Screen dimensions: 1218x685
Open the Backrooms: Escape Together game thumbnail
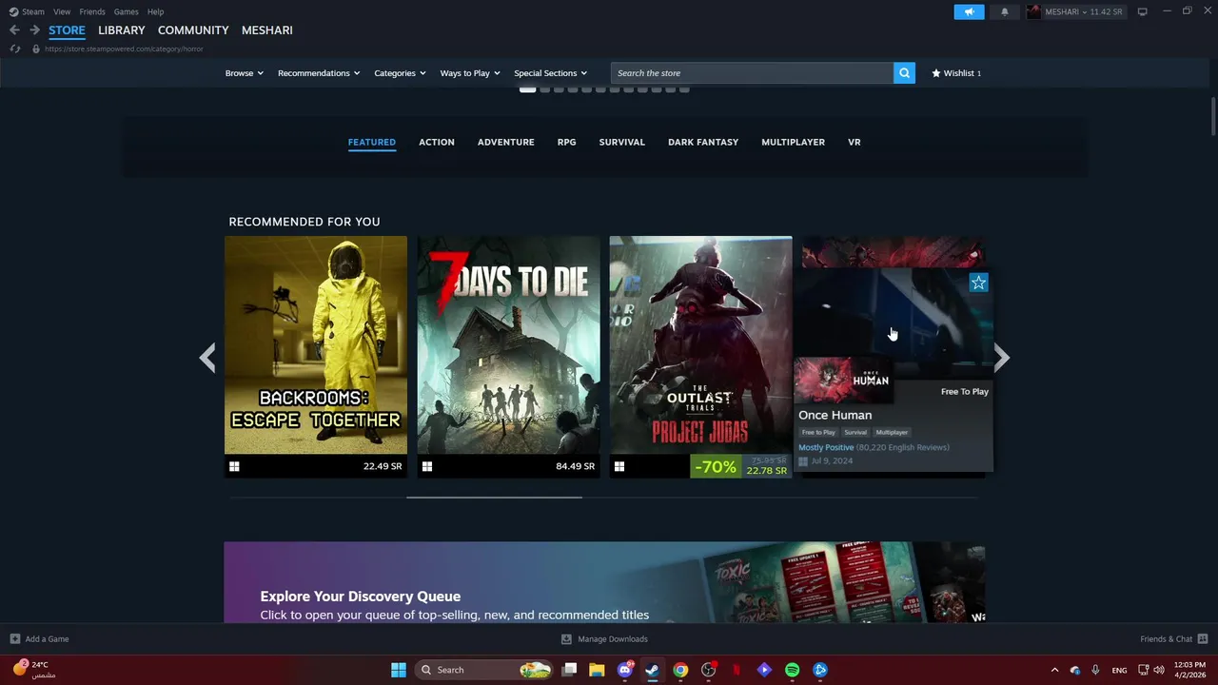click(316, 345)
